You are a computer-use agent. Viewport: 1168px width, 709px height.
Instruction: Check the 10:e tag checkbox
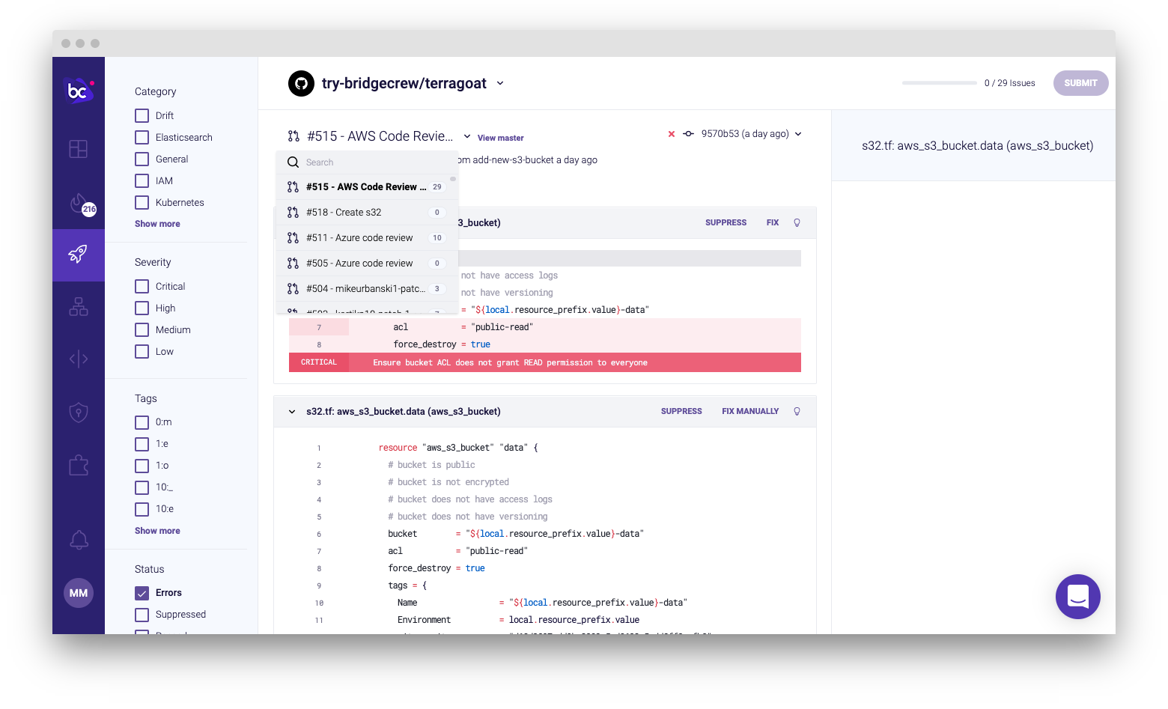(142, 509)
